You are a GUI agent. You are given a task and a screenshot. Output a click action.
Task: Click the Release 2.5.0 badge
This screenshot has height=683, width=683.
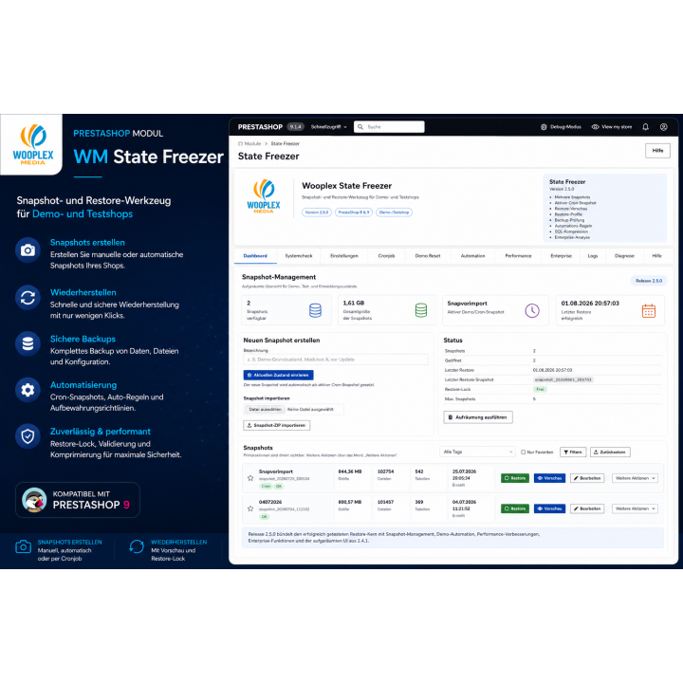(649, 281)
